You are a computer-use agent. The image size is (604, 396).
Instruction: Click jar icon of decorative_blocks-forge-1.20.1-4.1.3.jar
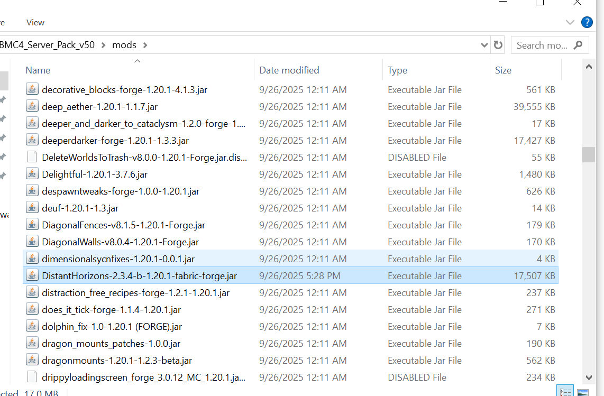point(32,89)
